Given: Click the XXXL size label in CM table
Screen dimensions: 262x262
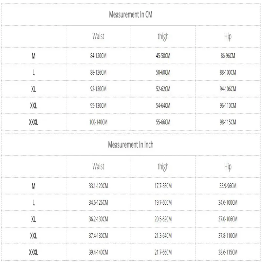Looking at the screenshot, I should tap(34, 122).
